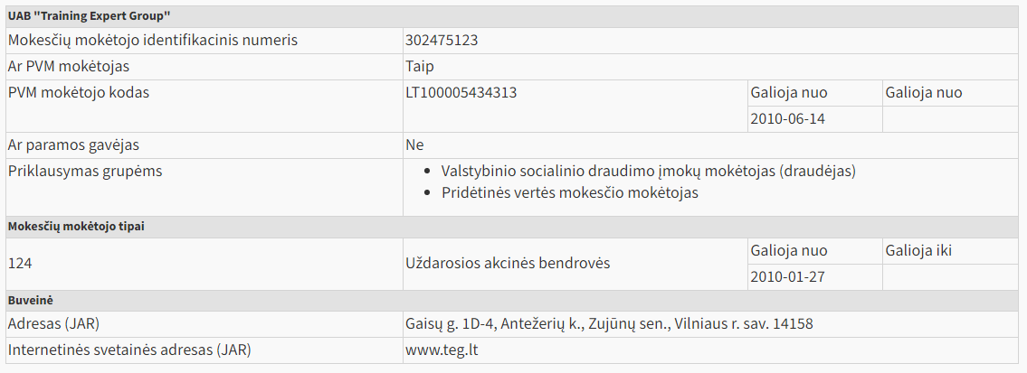
Task: Click the "Ne" value cell
Action: pos(414,145)
